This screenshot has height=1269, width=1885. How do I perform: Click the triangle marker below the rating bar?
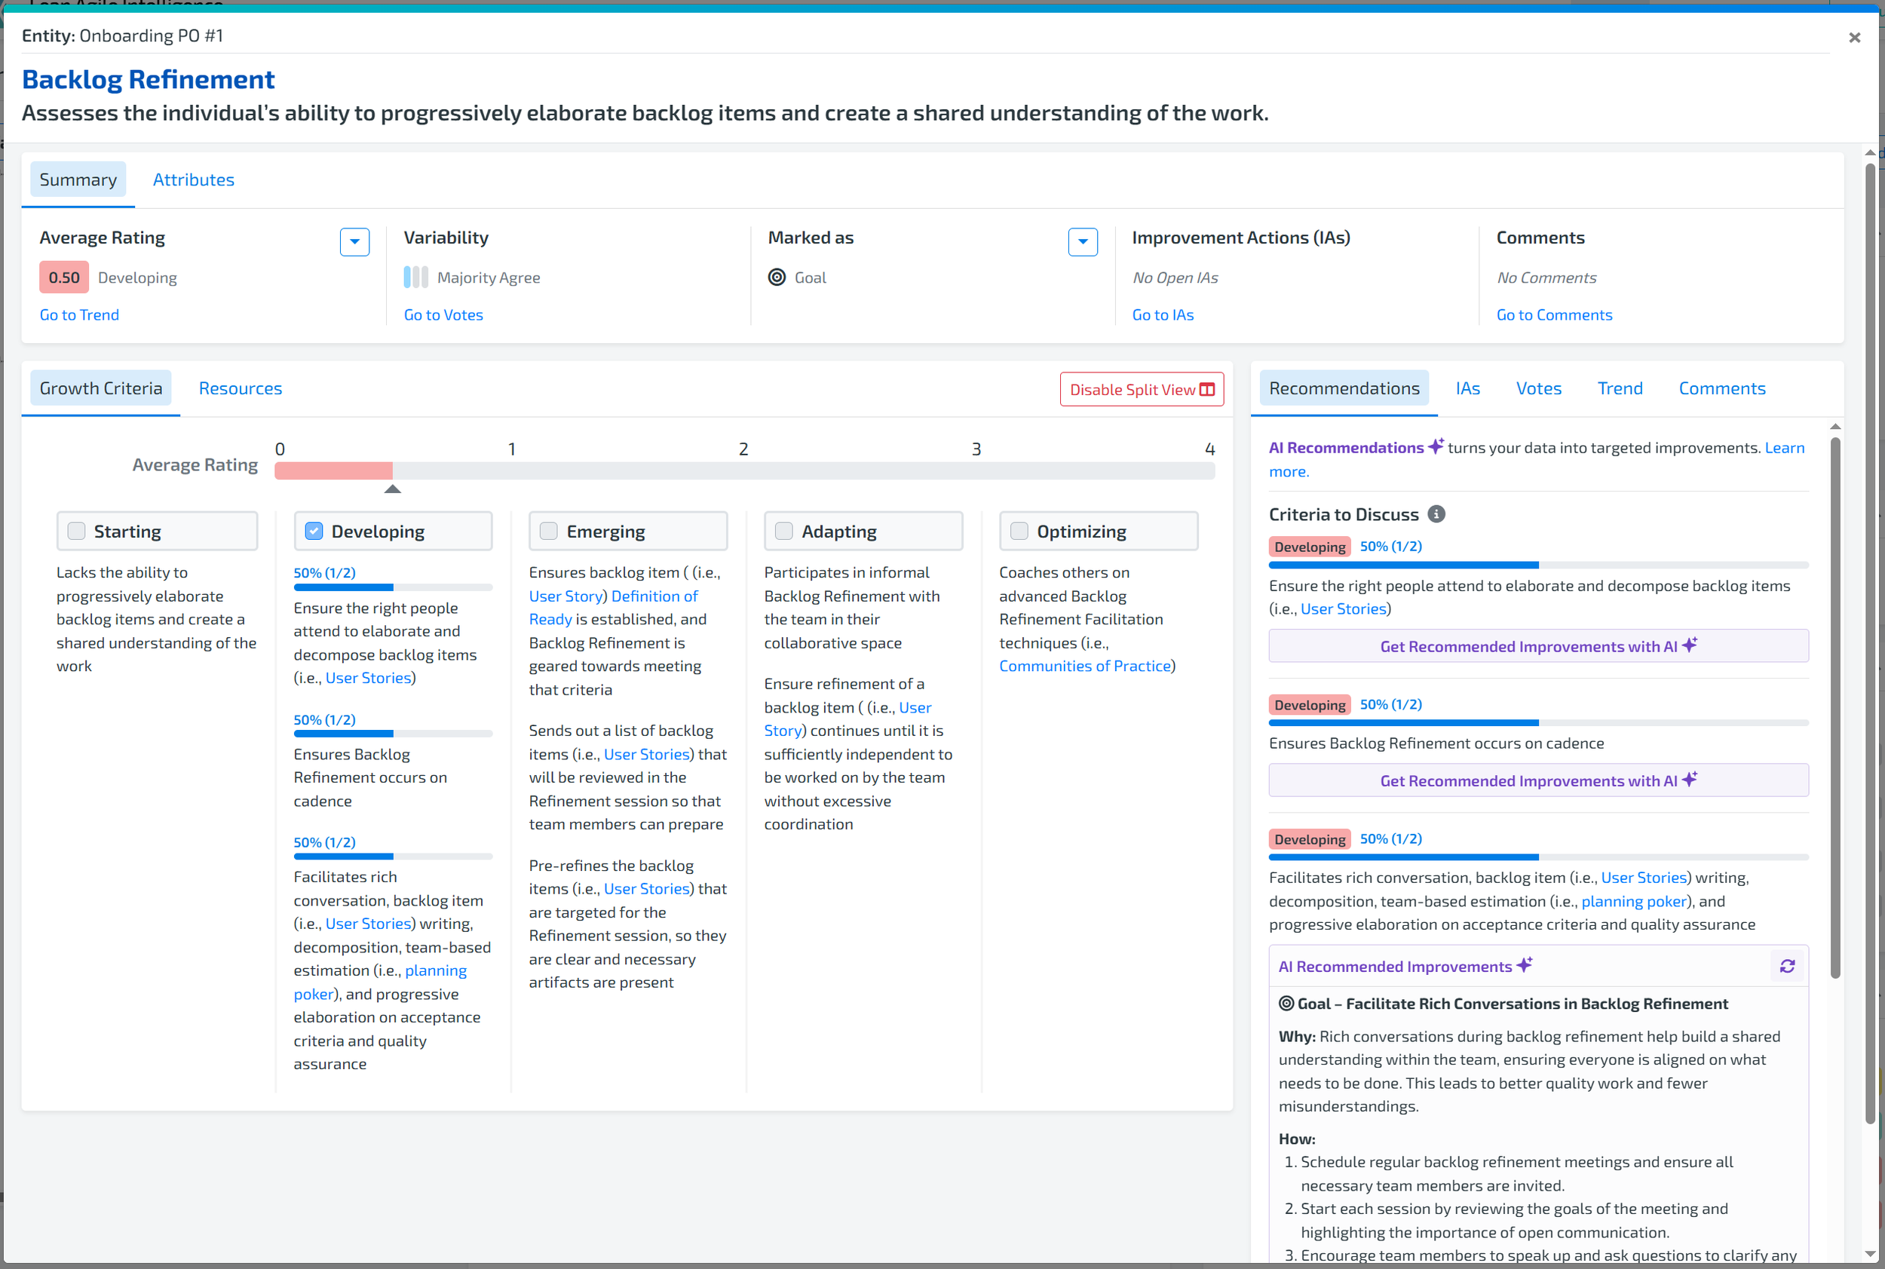pyautogui.click(x=393, y=489)
